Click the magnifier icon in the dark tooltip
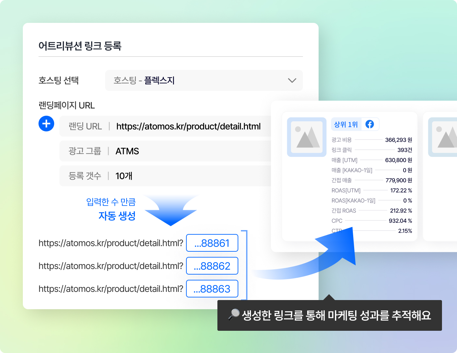 (234, 315)
